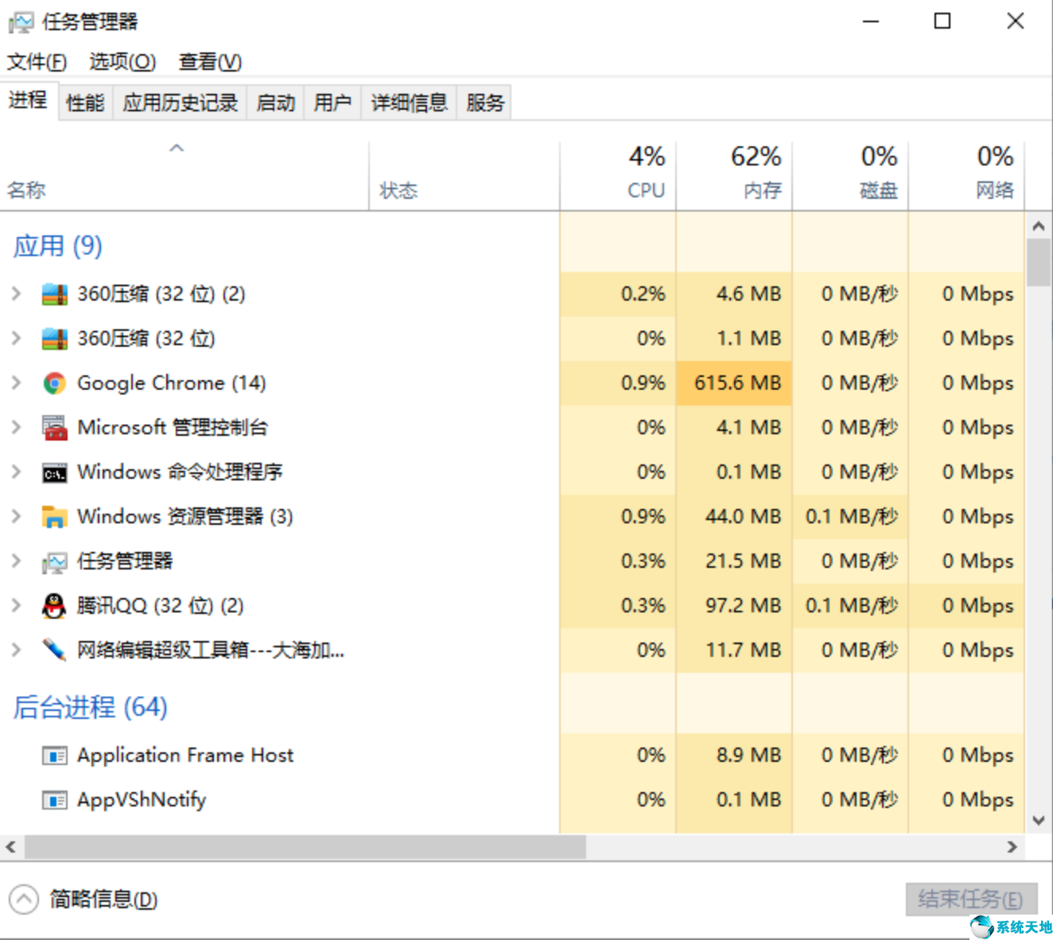The image size is (1053, 940).
Task: Expand the 360压缩 (32 位) row
Action: tap(16, 339)
